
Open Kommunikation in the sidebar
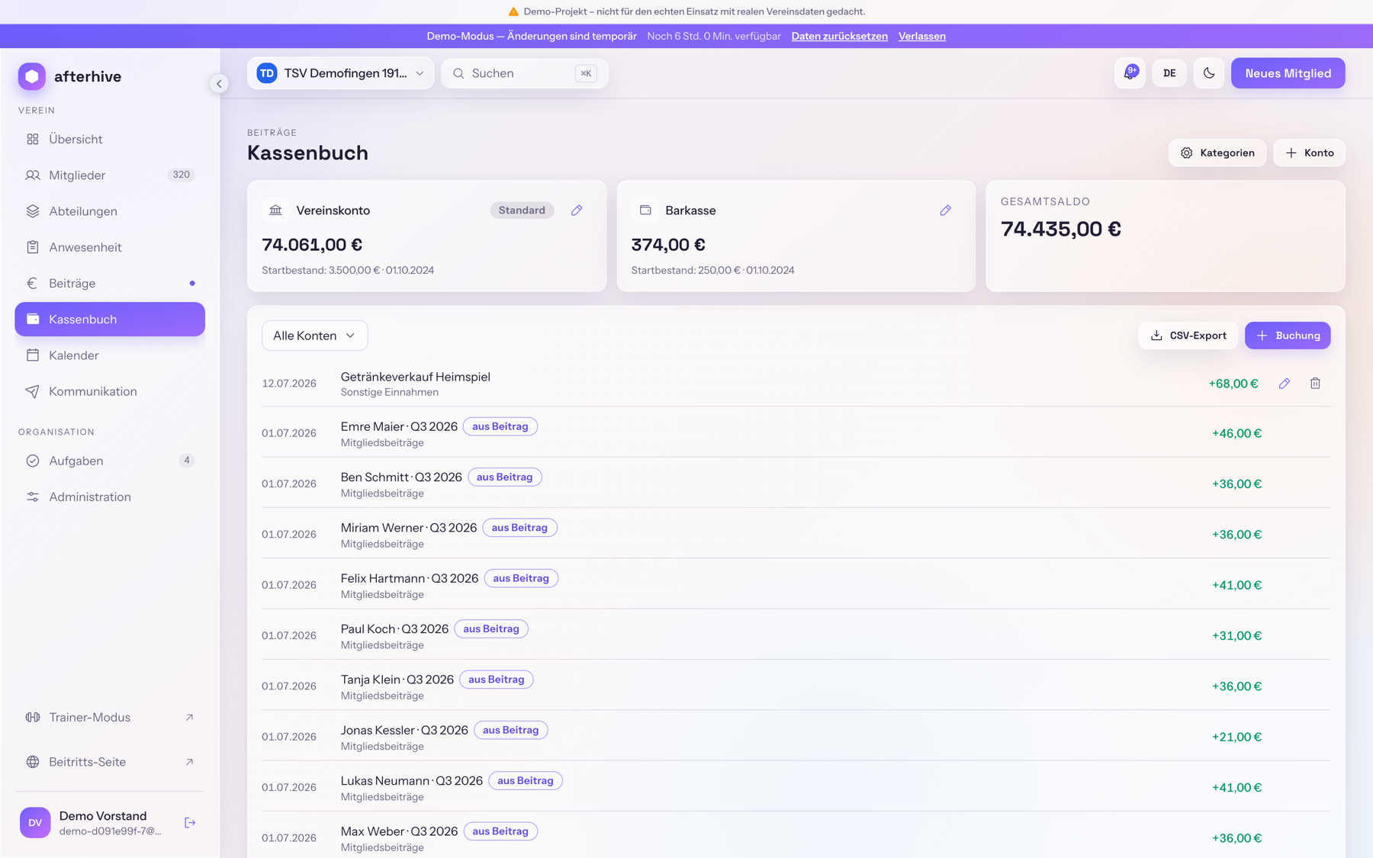pos(110,391)
